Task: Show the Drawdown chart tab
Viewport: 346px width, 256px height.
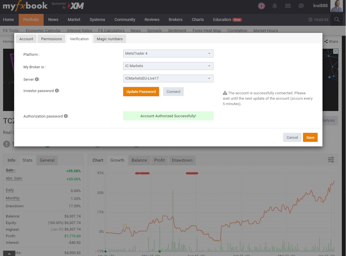Action: pyautogui.click(x=182, y=160)
